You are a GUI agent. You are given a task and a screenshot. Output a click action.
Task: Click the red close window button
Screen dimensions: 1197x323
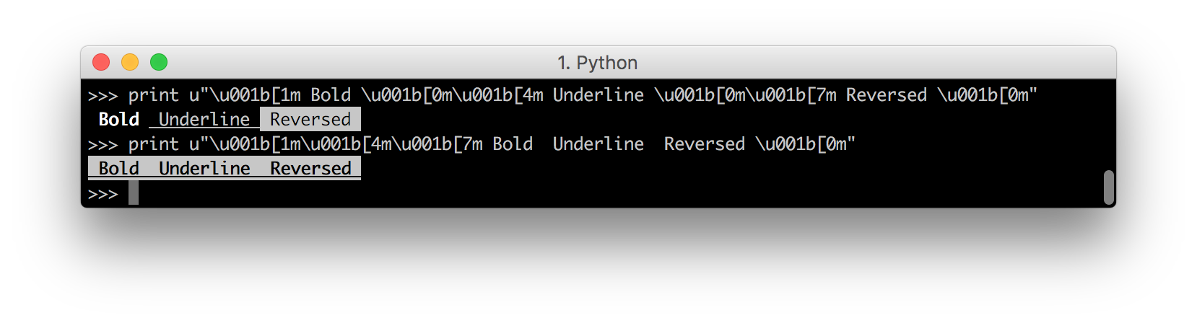click(x=101, y=63)
